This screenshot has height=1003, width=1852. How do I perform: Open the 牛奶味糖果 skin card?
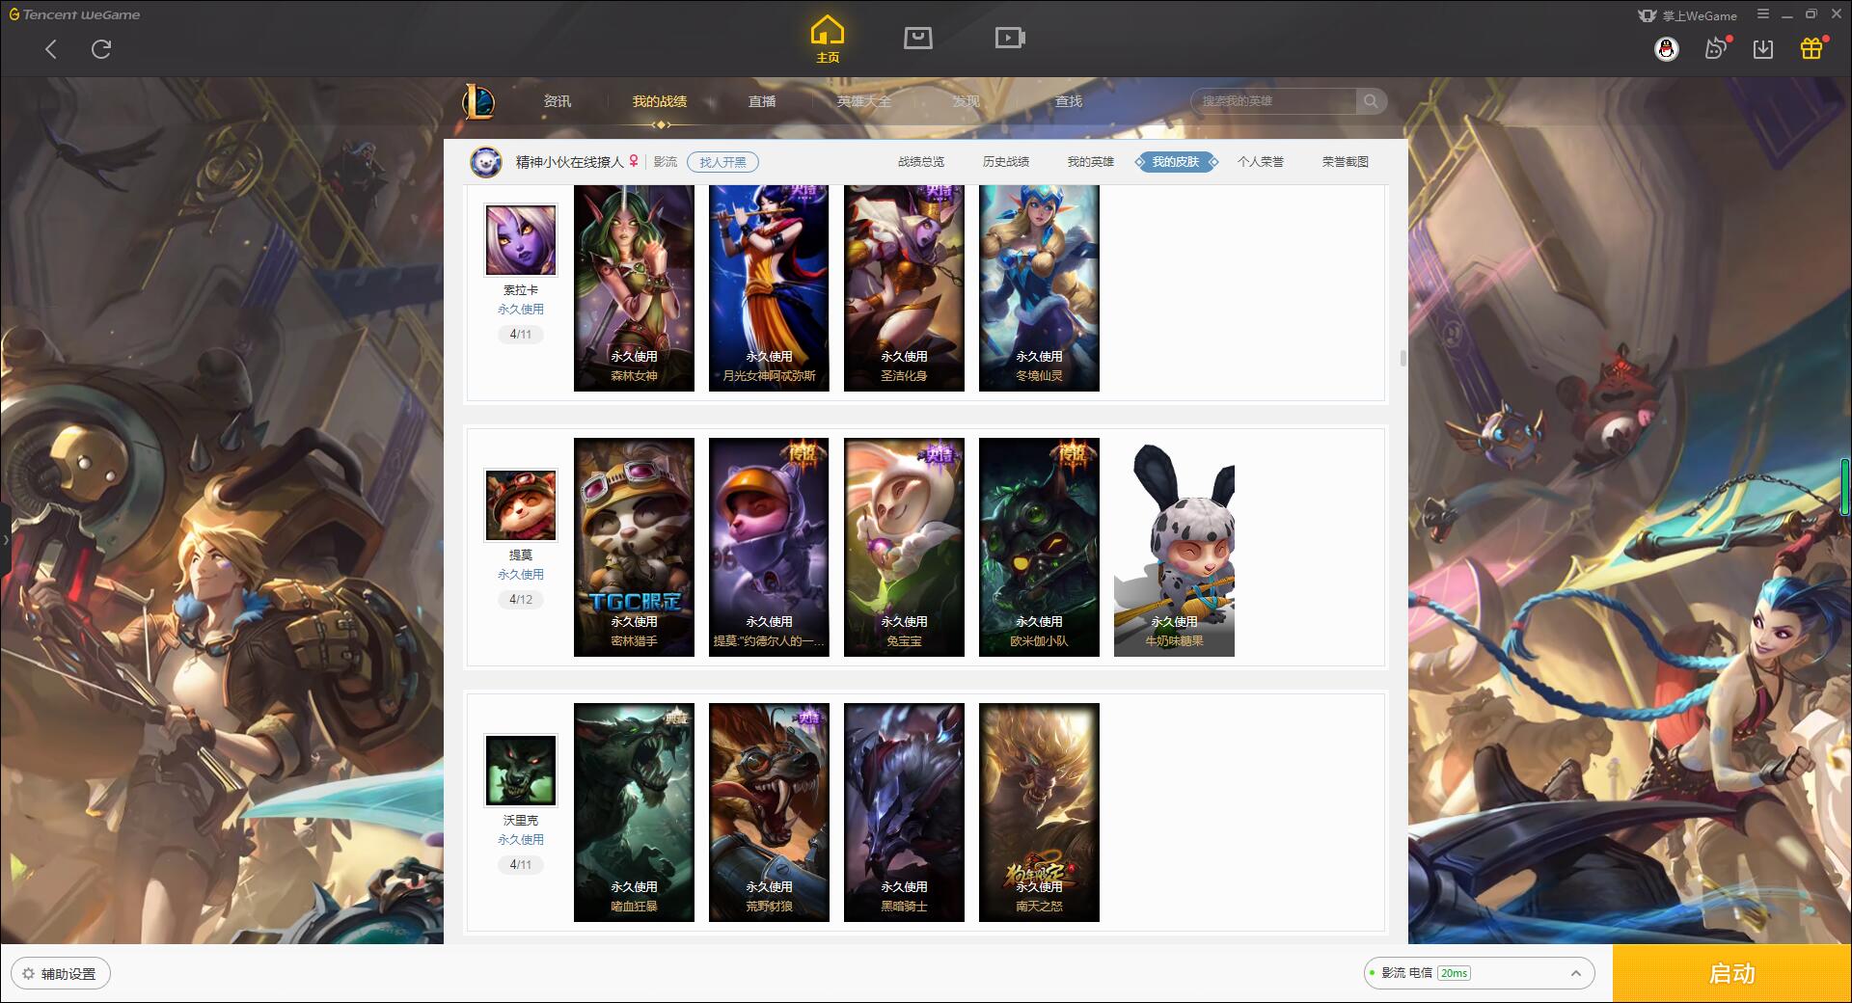click(1174, 547)
